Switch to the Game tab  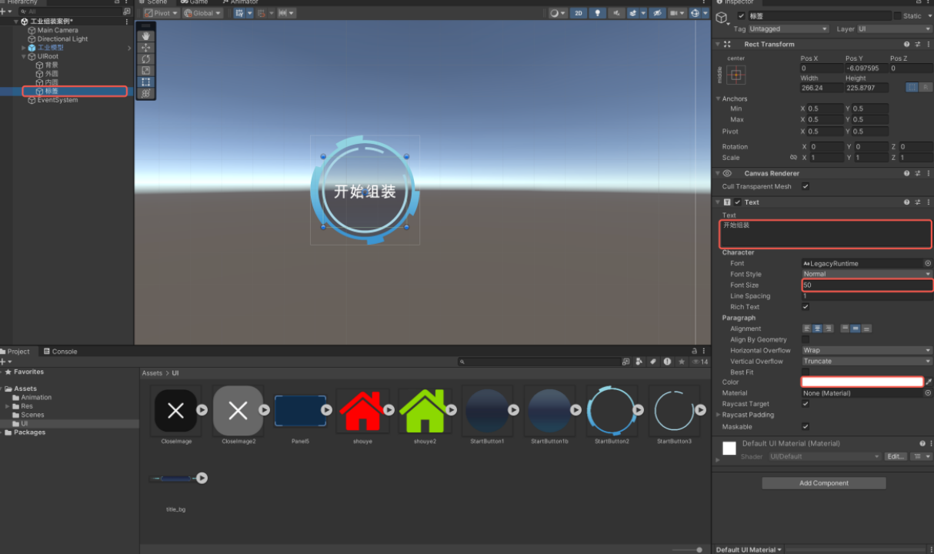[x=194, y=2]
